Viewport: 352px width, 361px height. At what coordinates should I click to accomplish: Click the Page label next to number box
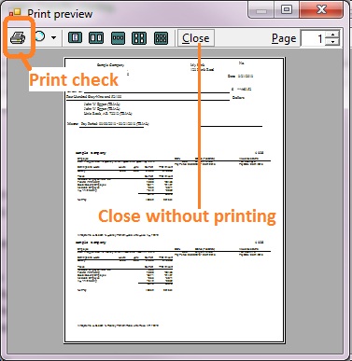(x=284, y=38)
